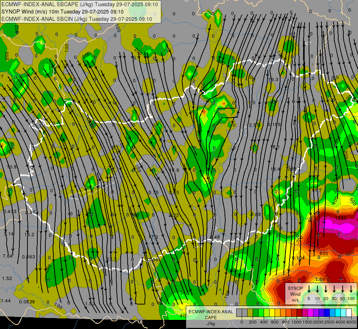Viewport: 358px width, 329px height.
Task: Click the 'CAPE' label in color legend
Action: (x=211, y=318)
